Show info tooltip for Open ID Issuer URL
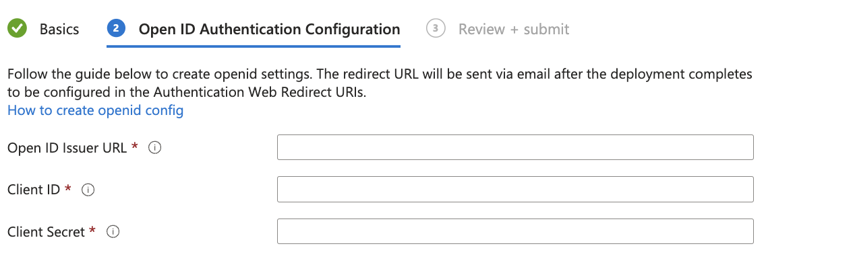The height and width of the screenshot is (277, 855). 154,148
